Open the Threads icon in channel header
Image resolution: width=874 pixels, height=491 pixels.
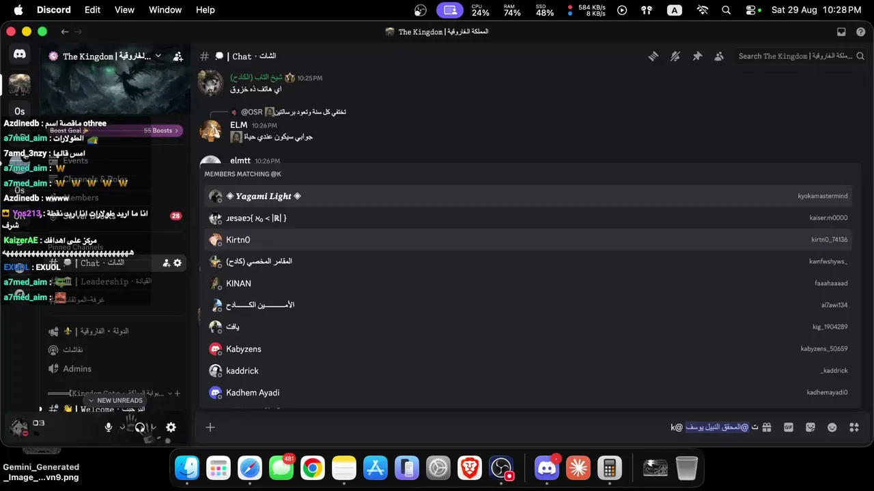(653, 57)
